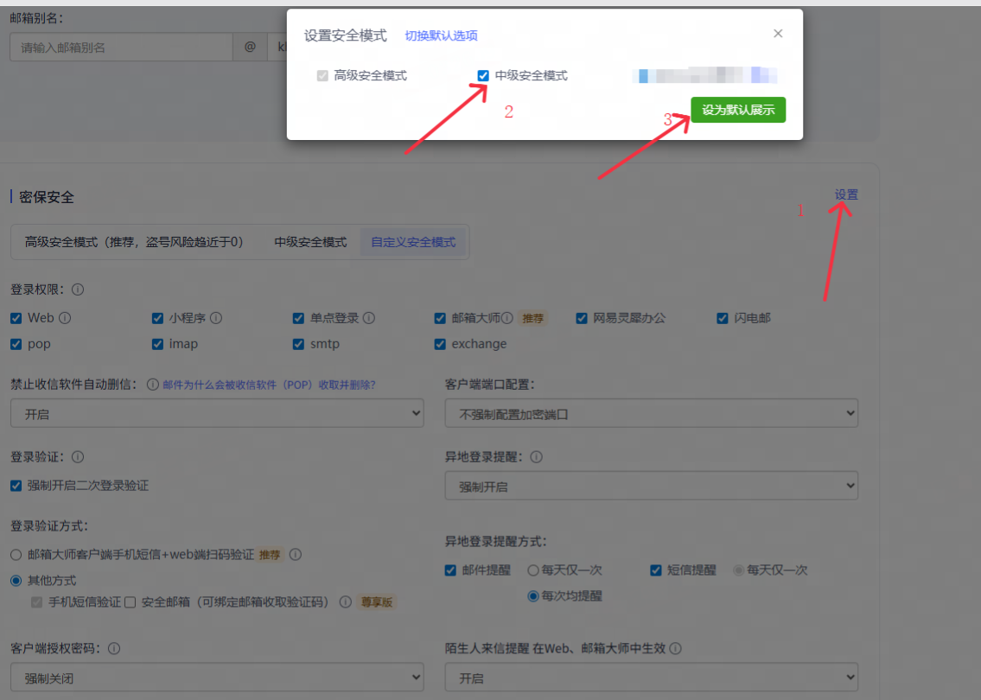
Task: Toggle the 闪电邮 checkbox
Action: tap(722, 318)
